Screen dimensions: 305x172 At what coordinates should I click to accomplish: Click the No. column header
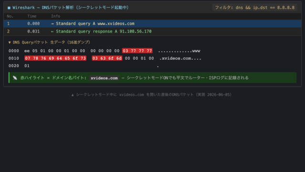10,16
